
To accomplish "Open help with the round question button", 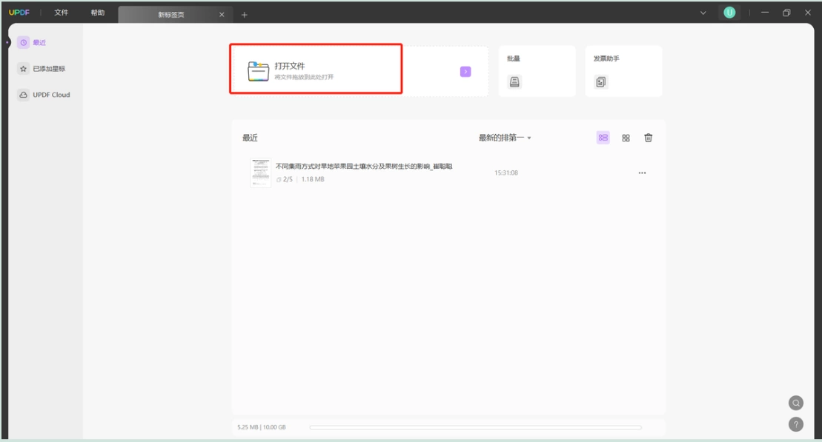I will (796, 424).
